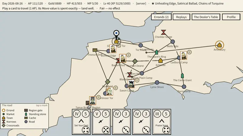Open the Errands (2) panel
Viewport: 243px width, 136px height.
click(x=161, y=17)
